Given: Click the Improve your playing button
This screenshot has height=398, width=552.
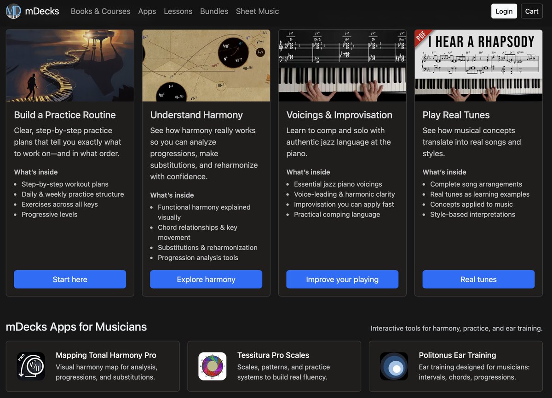Looking at the screenshot, I should [x=342, y=279].
